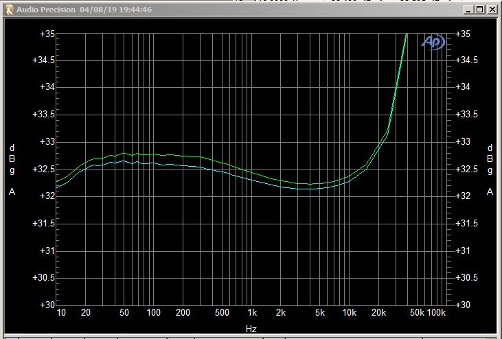Click "+32" on the right dBg axis
The width and height of the screenshot is (502, 339).
click(463, 196)
